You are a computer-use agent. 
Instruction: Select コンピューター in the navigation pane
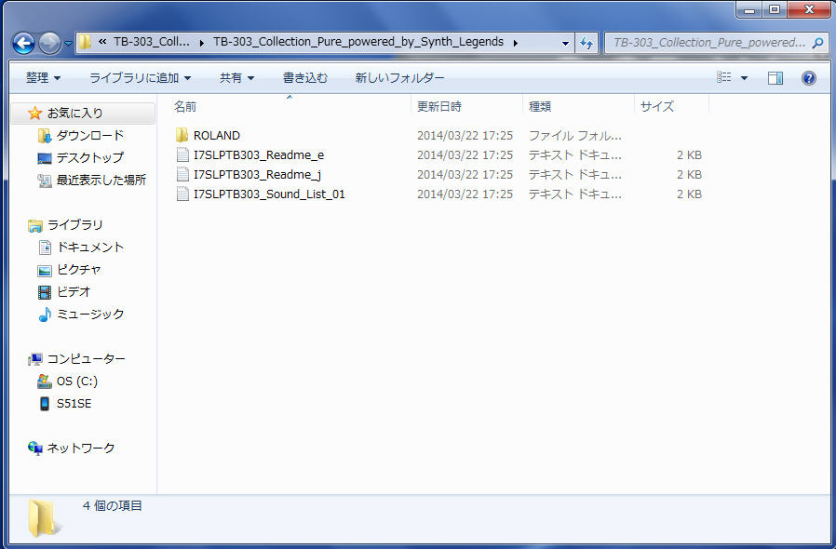coord(87,359)
